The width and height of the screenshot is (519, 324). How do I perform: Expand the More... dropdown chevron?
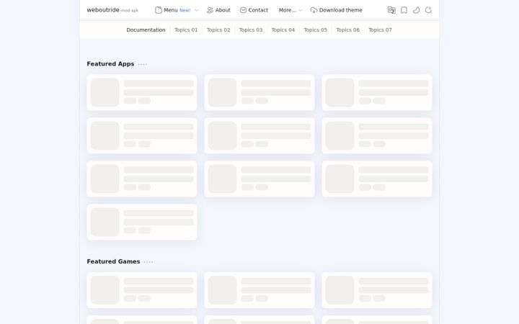tap(301, 10)
